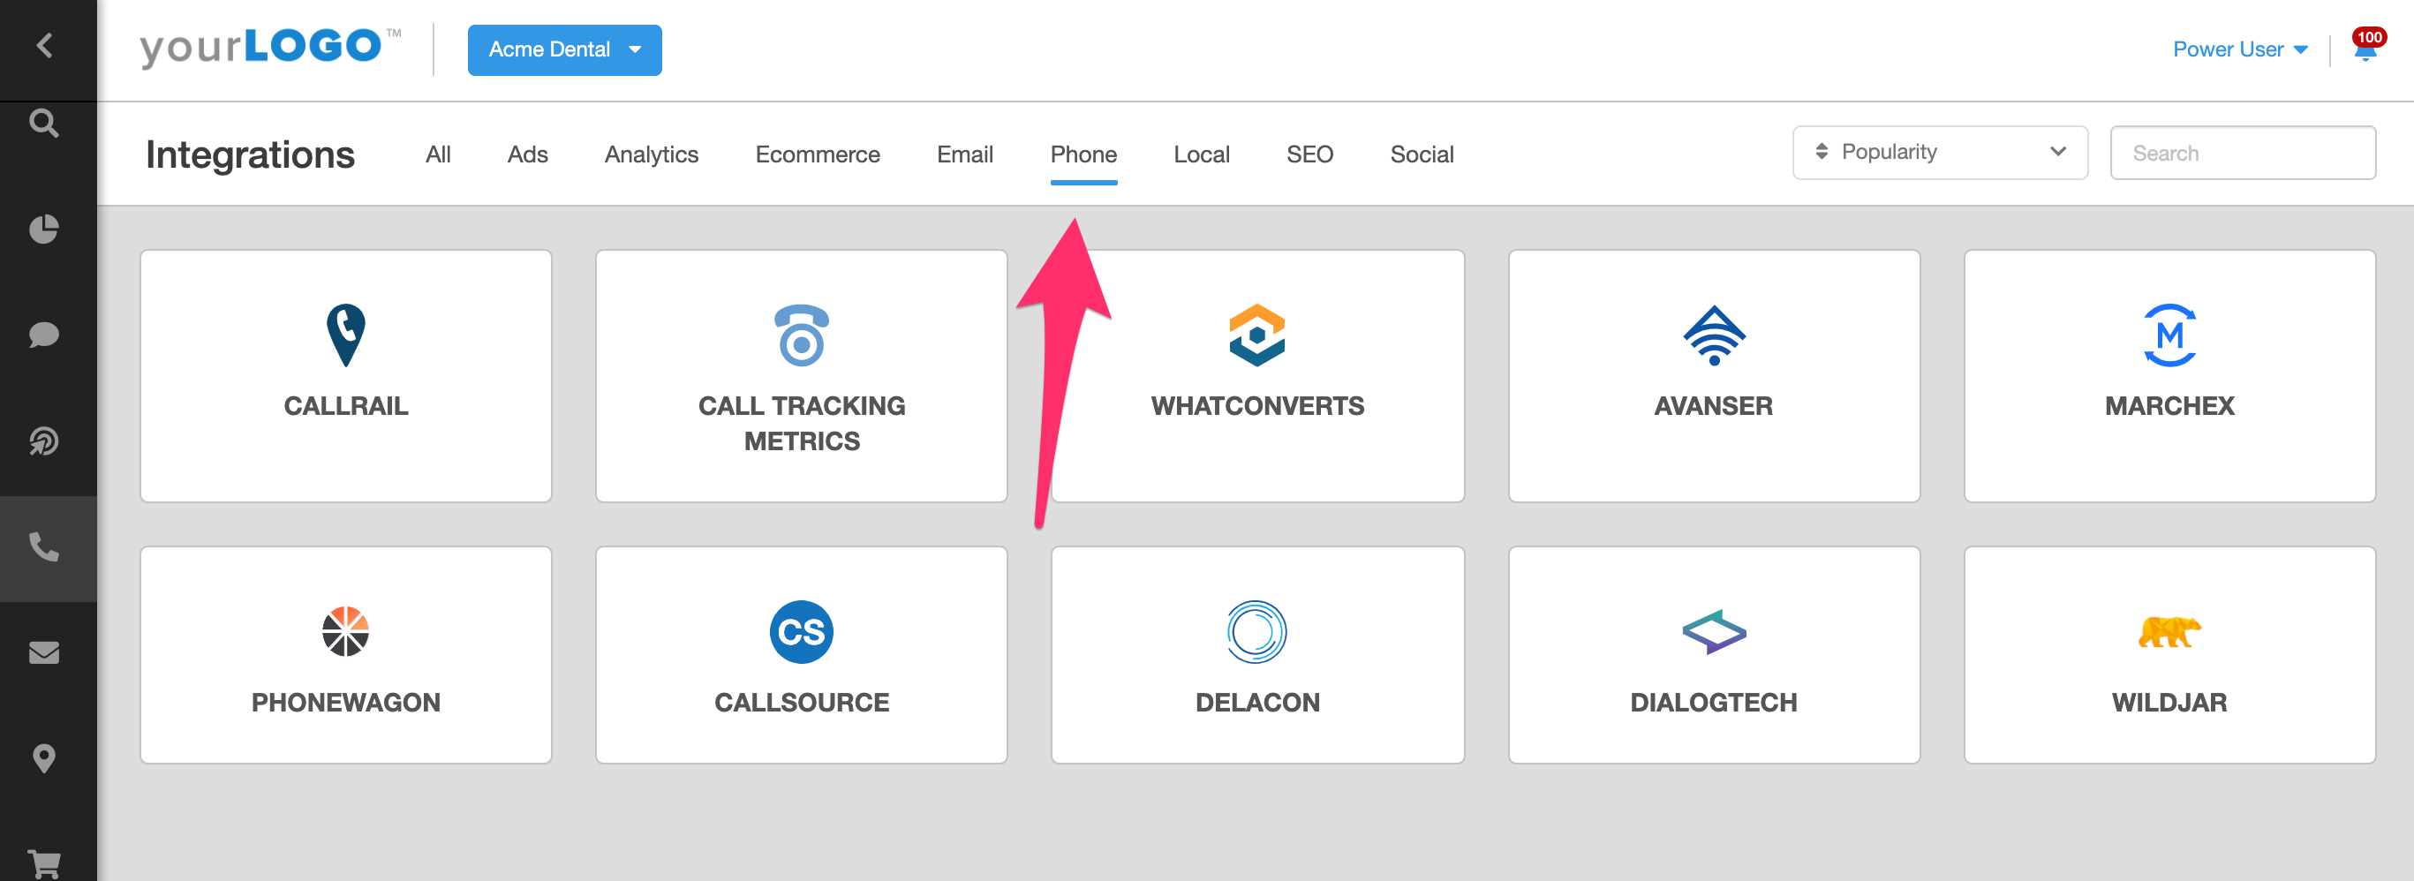2414x881 pixels.
Task: Click the integrations Search field
Action: coord(2242,153)
